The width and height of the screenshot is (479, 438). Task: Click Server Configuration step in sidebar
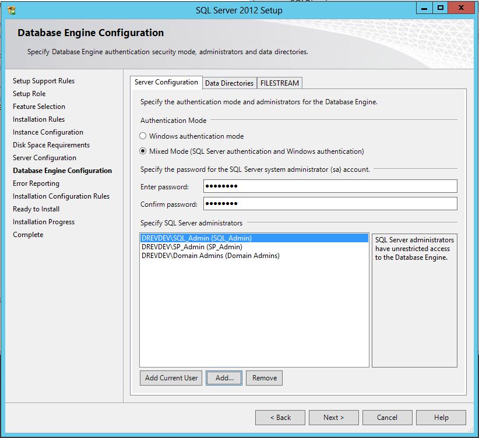click(44, 158)
